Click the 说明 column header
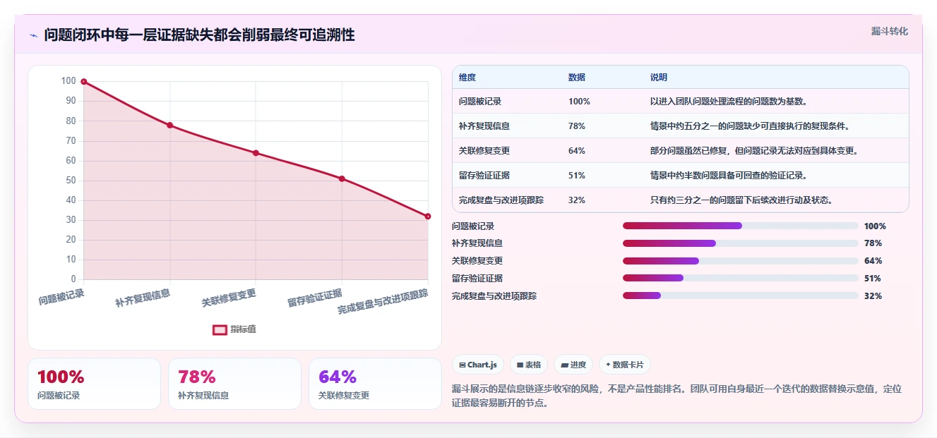The image size is (937, 438). (x=659, y=78)
